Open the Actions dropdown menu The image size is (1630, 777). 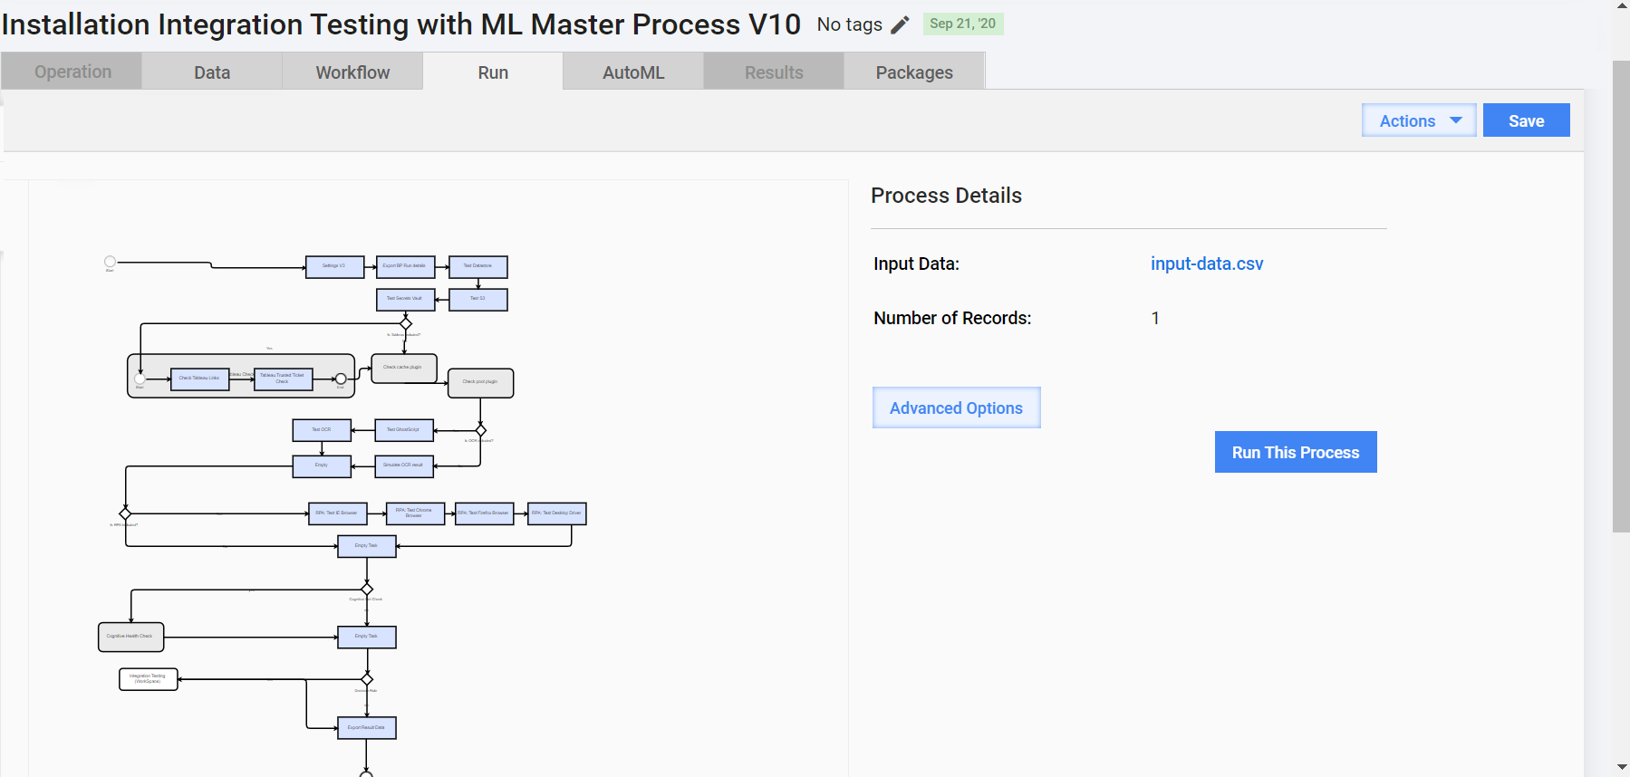click(1419, 120)
